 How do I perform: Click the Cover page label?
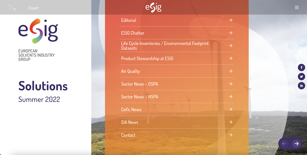pos(33,8)
